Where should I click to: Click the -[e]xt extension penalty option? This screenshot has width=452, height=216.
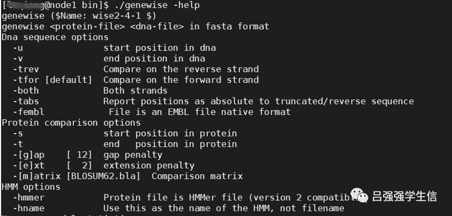coord(31,166)
